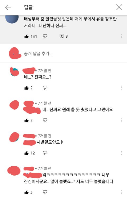
Task: Like the reply '네...? 진짜요...?'
Action: click(26, 88)
